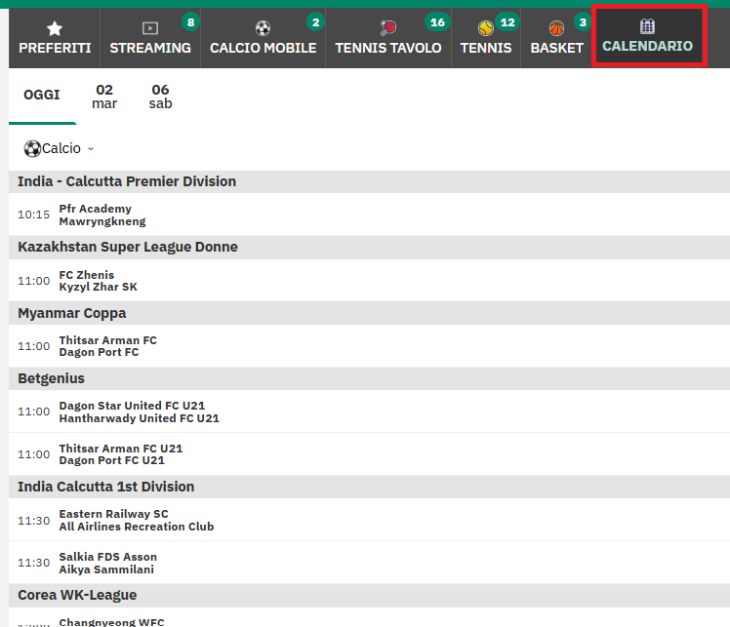This screenshot has width=730, height=627.
Task: Click the Dagon Port FC U21 team name
Action: point(111,460)
